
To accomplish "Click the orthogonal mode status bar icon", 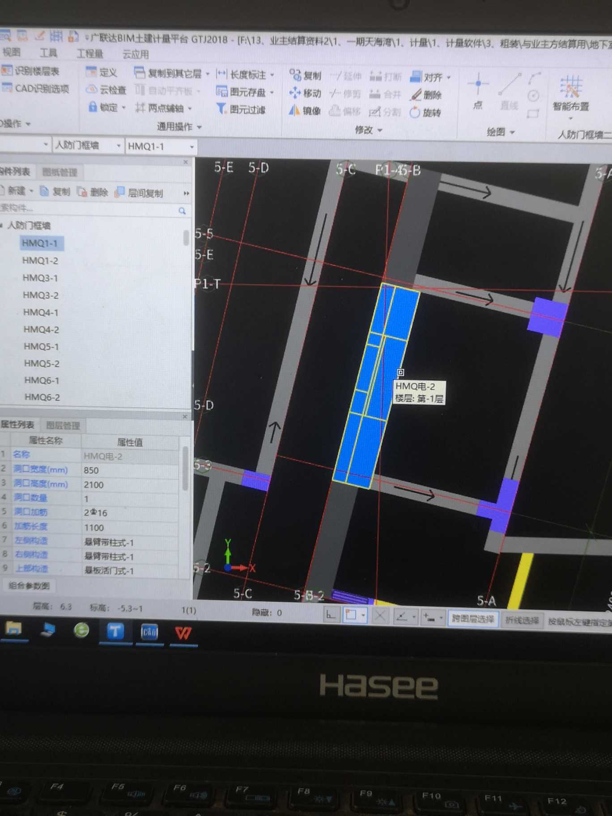I will pos(331,615).
